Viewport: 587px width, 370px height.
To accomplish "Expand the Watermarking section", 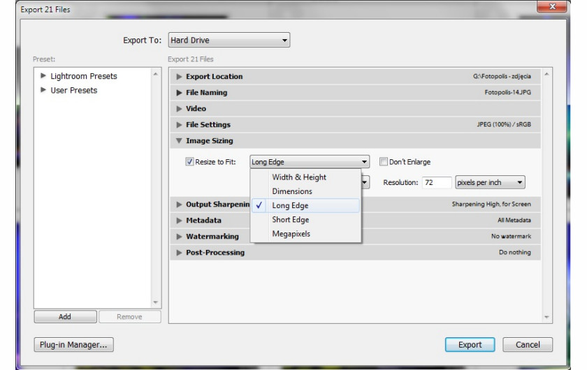I will coord(179,237).
